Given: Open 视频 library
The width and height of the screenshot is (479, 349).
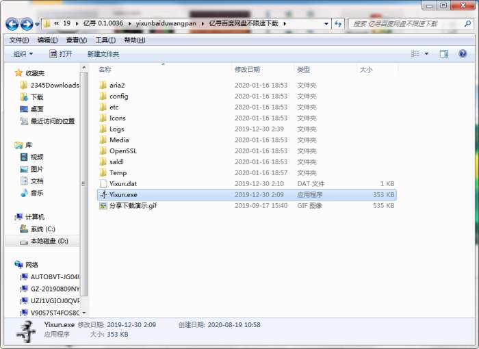Looking at the screenshot, I should [x=31, y=157].
